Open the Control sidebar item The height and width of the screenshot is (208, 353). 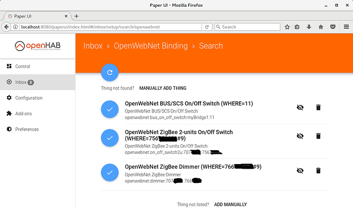[37, 66]
